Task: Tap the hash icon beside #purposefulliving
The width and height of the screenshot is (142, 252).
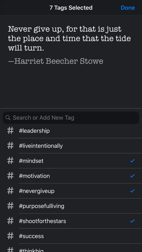Action: 10,206
